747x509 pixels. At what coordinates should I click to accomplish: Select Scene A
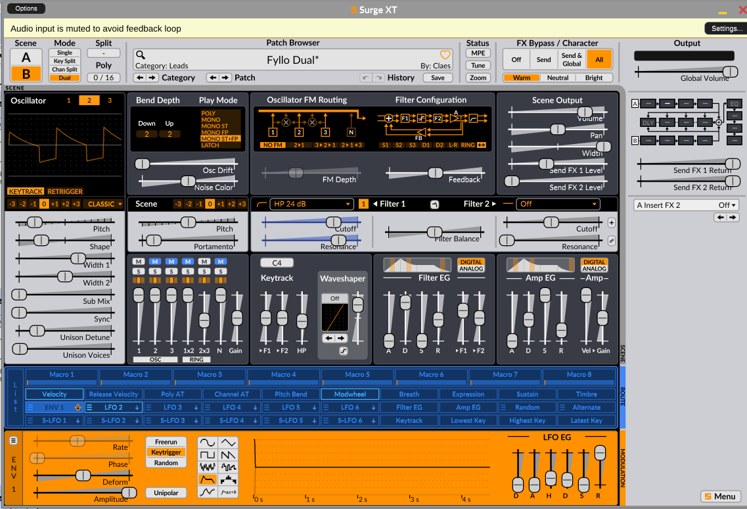coord(26,57)
